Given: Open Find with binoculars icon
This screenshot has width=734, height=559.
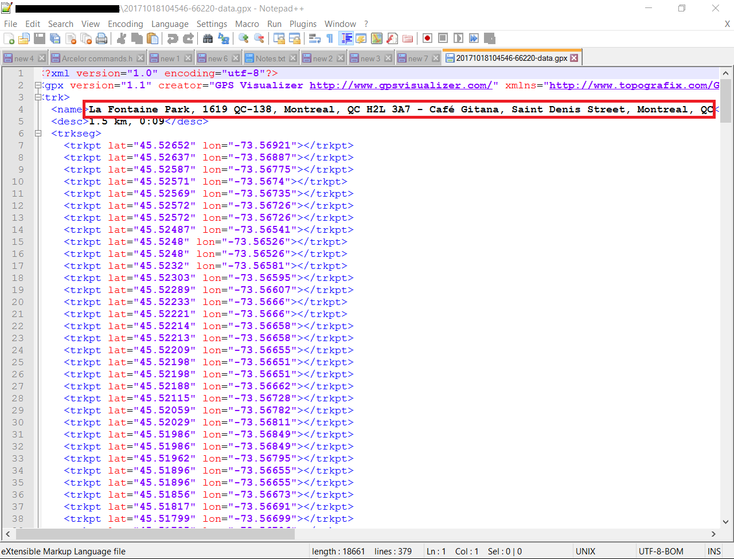Looking at the screenshot, I should coord(208,38).
